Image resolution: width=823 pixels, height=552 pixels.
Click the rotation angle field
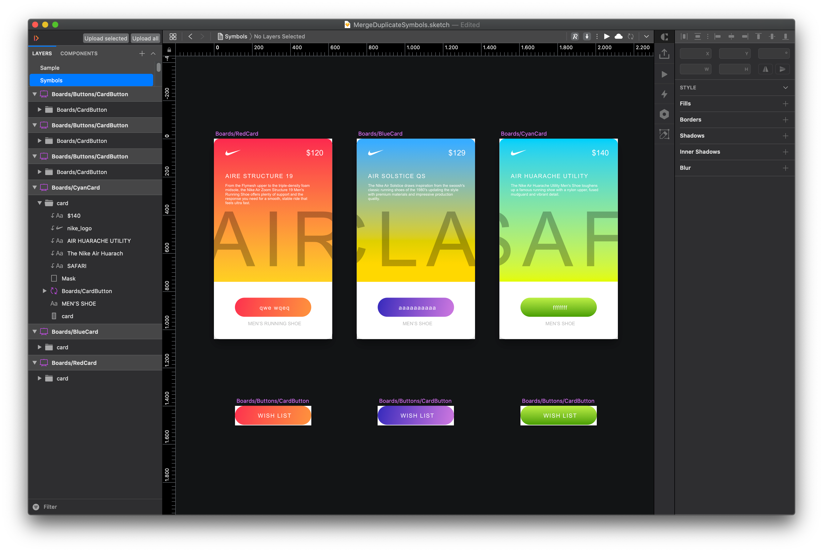(774, 53)
